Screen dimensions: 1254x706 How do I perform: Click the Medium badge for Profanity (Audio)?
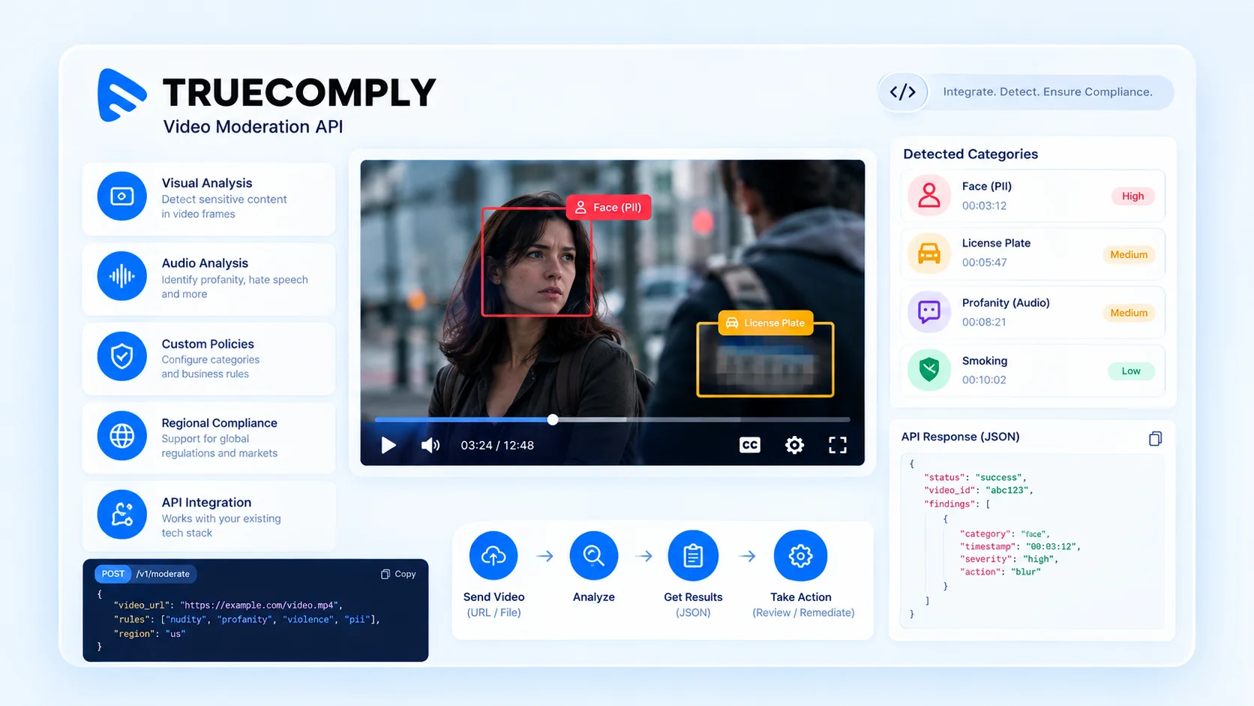click(x=1129, y=313)
